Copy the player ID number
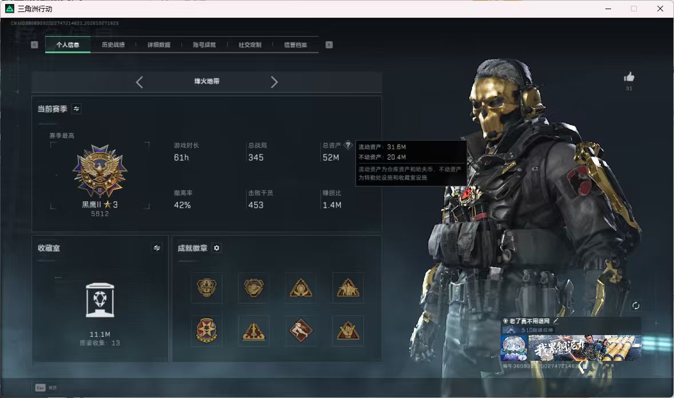The image size is (674, 398). tap(585, 366)
